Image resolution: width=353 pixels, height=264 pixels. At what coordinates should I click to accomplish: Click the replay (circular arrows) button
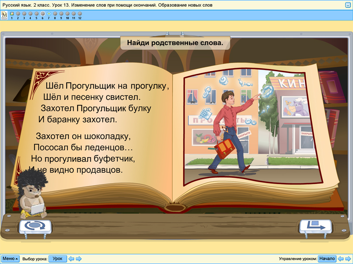click(x=35, y=226)
